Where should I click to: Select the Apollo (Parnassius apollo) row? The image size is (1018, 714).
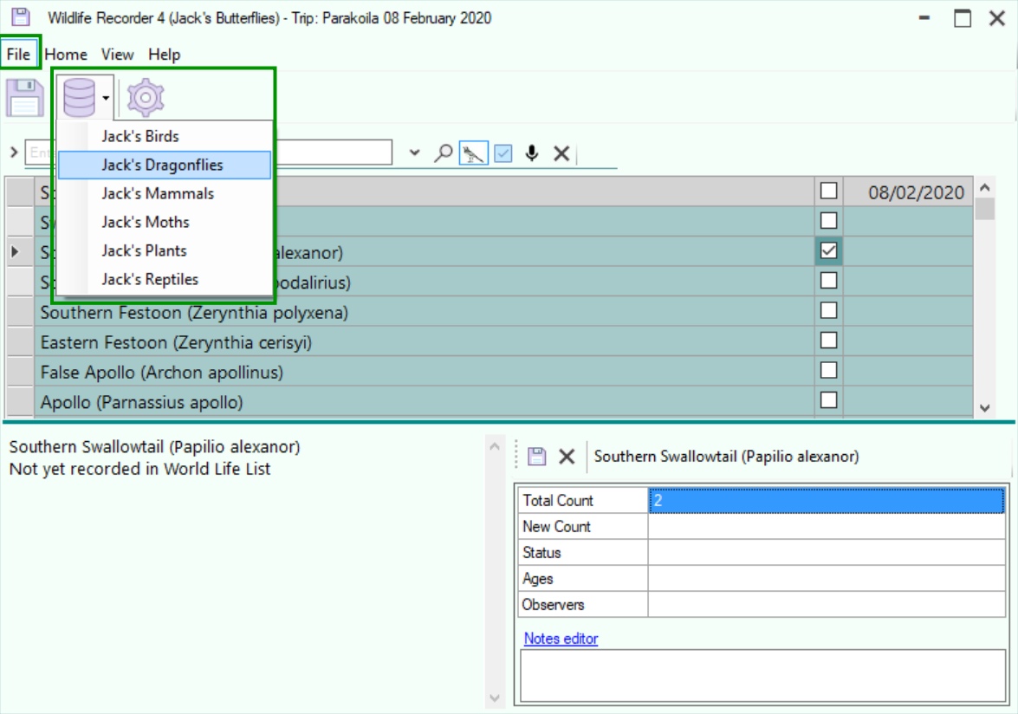(x=425, y=402)
